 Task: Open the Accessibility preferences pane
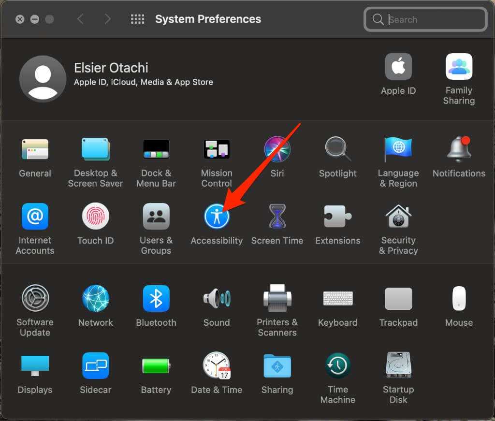(217, 217)
